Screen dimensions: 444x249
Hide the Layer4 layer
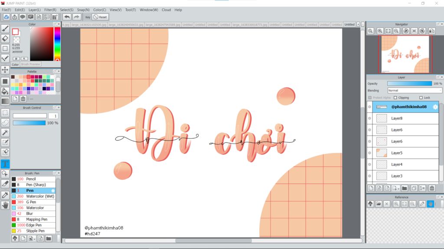(x=369, y=164)
